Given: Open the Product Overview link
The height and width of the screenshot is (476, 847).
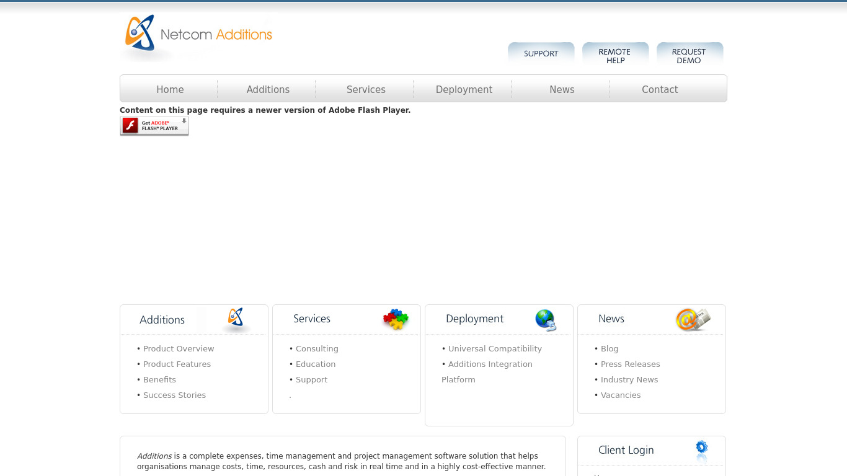Looking at the screenshot, I should point(179,348).
